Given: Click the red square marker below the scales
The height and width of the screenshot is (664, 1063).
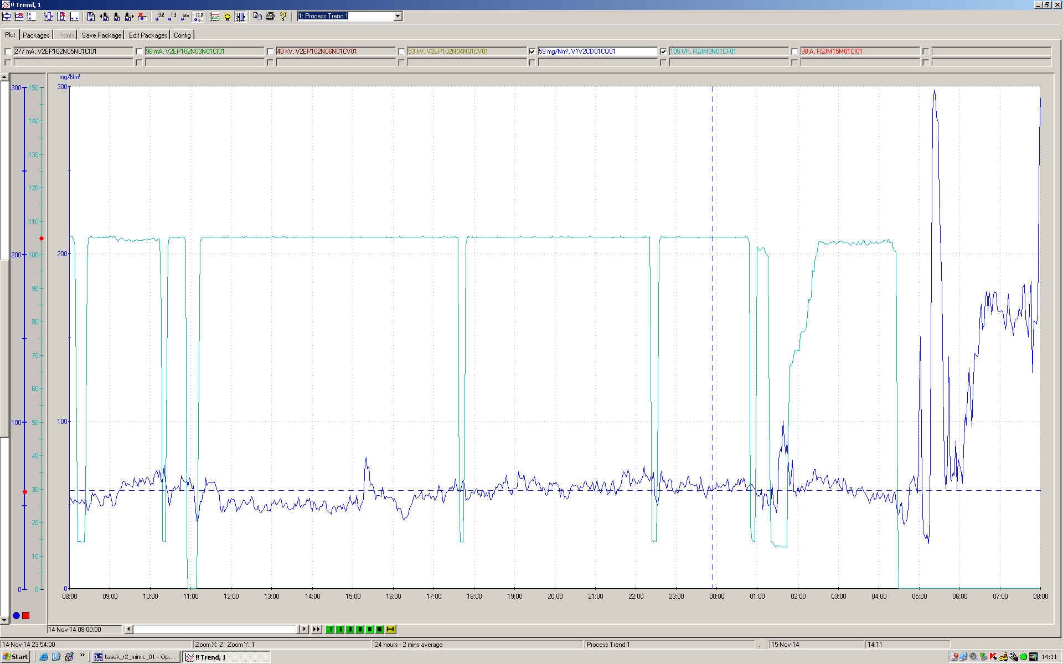Looking at the screenshot, I should click(25, 615).
